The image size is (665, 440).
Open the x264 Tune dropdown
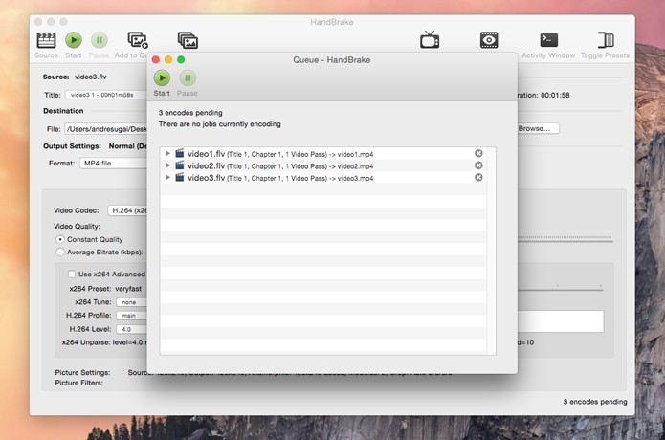click(x=131, y=302)
